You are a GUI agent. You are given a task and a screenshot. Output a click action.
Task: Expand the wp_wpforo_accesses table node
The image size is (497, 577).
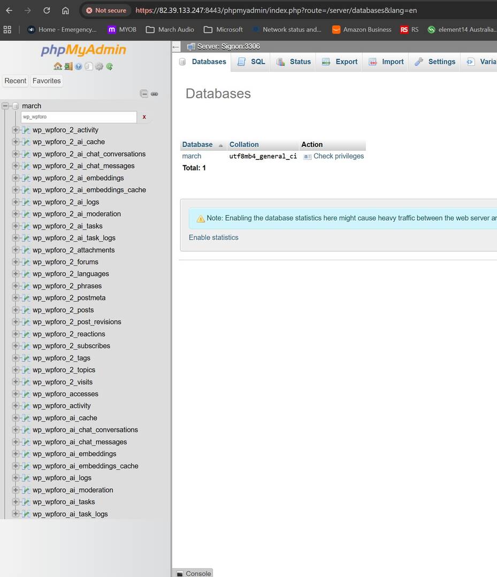[x=16, y=394]
